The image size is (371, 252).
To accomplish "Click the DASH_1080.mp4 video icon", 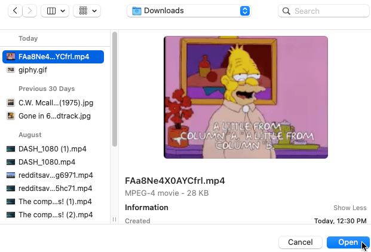I will tap(11, 162).
